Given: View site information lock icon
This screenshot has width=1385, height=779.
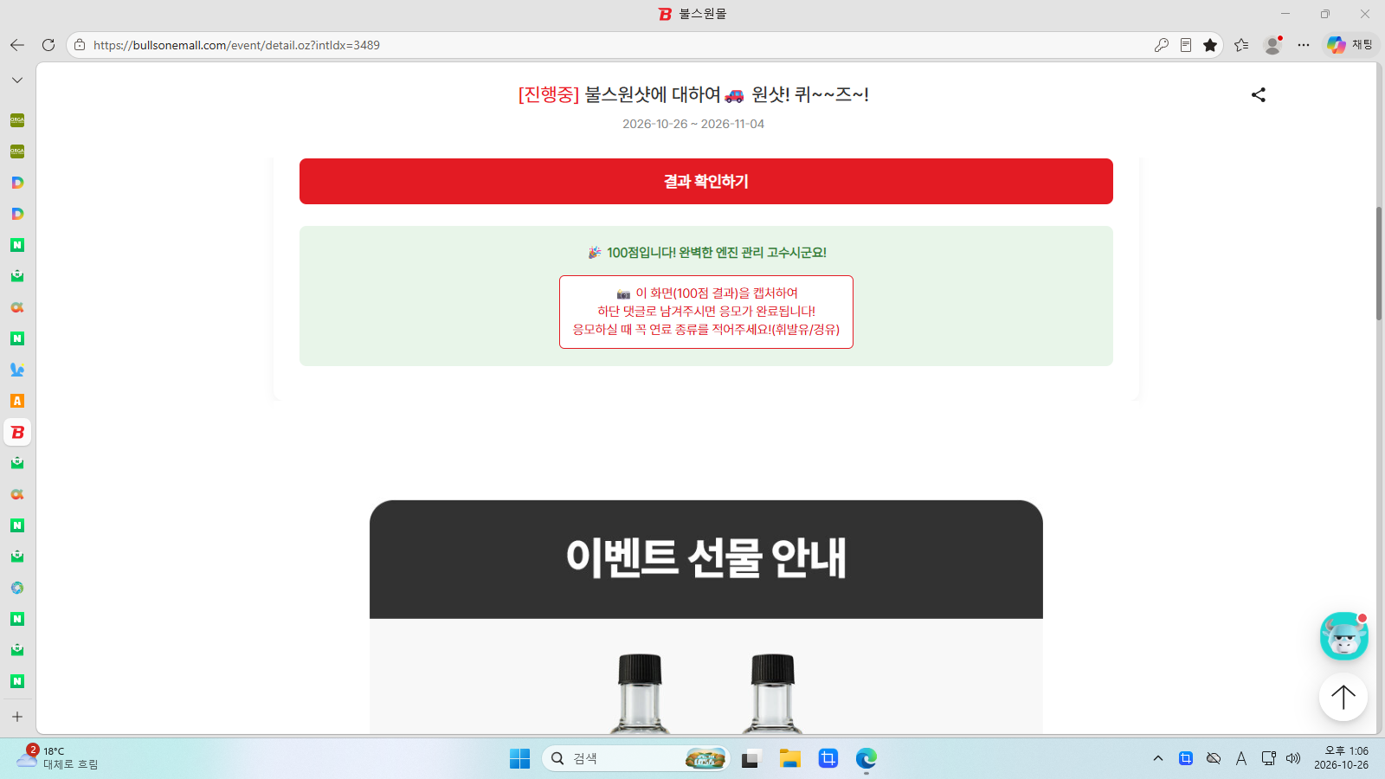Looking at the screenshot, I should coord(80,45).
